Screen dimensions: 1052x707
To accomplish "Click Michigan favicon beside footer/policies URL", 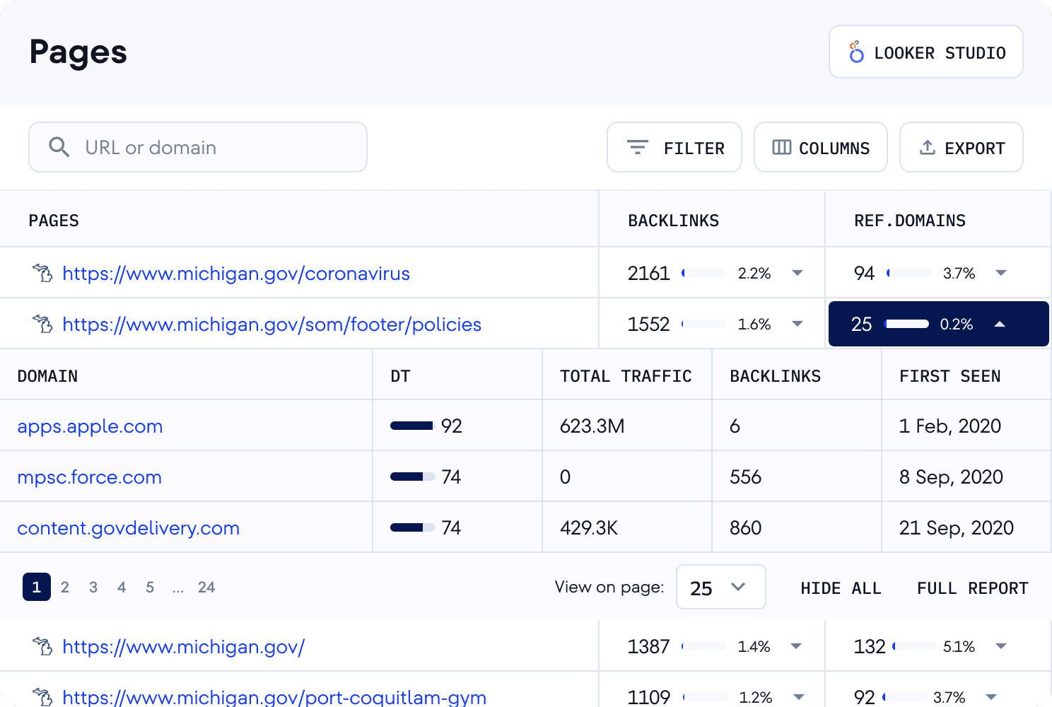I will coord(43,324).
